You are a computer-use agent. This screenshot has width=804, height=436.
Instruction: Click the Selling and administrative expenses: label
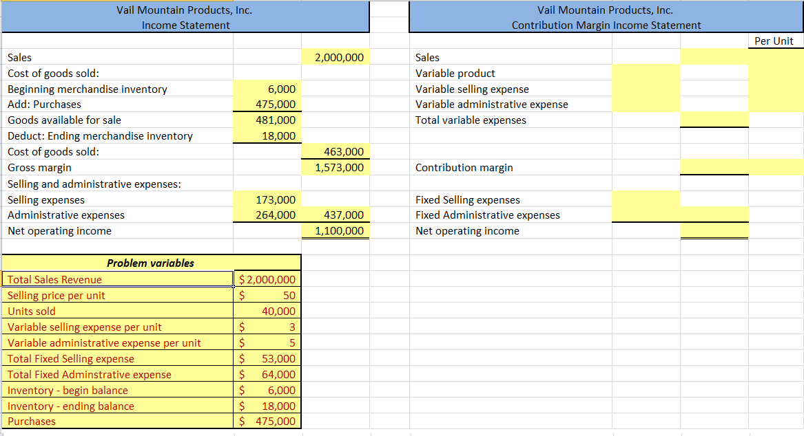(94, 184)
